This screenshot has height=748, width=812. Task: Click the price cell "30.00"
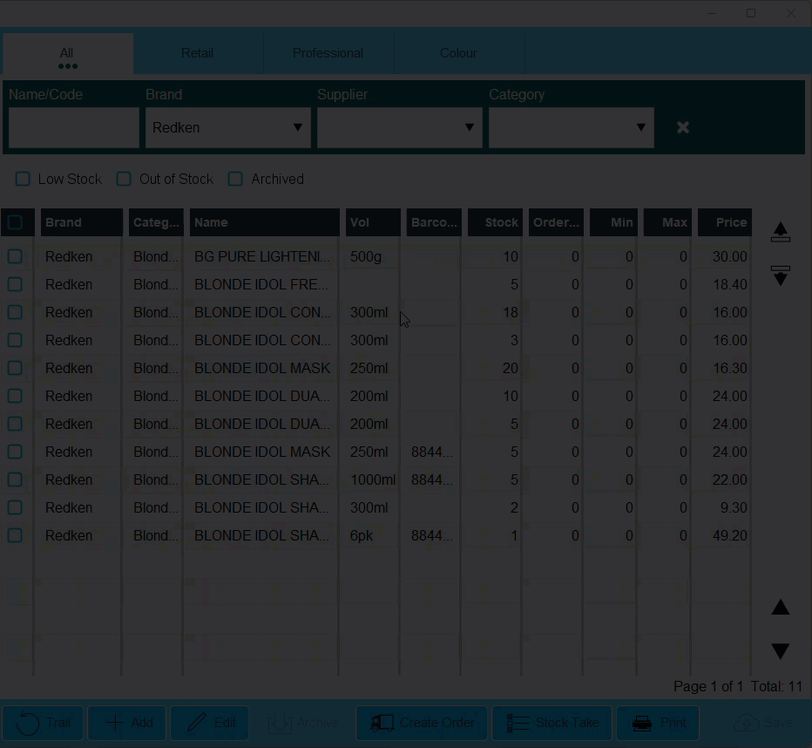[x=729, y=256]
